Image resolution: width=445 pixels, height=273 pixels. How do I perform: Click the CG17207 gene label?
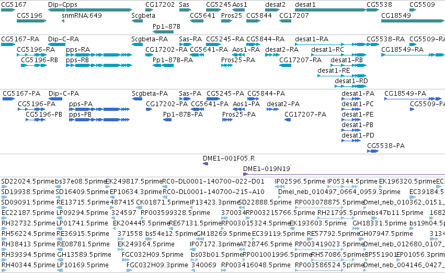[294, 16]
